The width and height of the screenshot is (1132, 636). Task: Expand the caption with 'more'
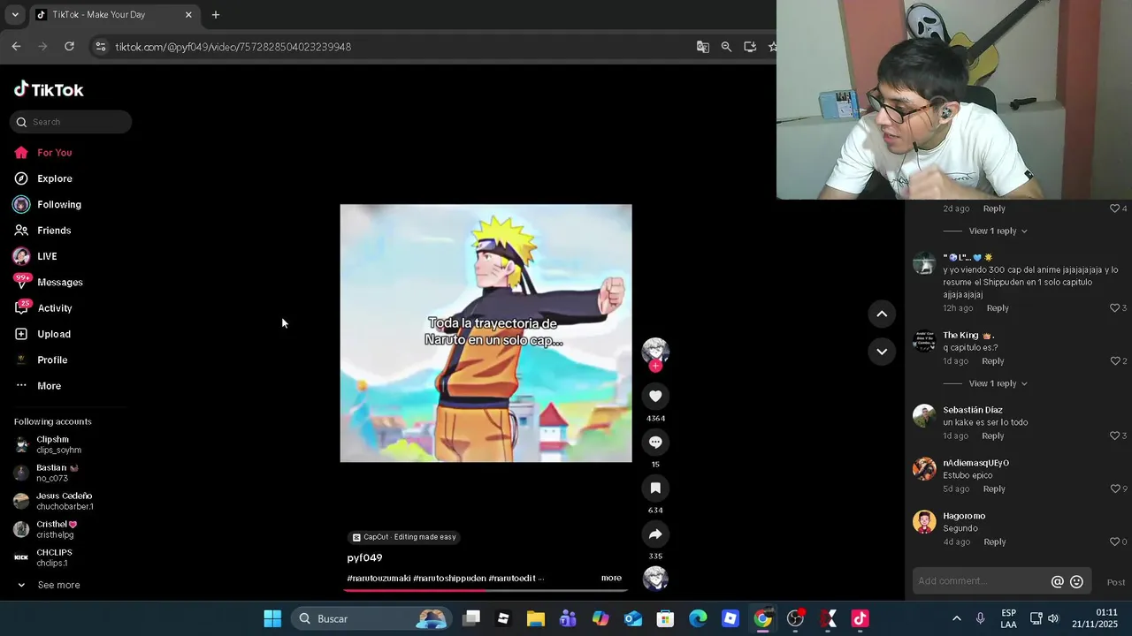[611, 578]
